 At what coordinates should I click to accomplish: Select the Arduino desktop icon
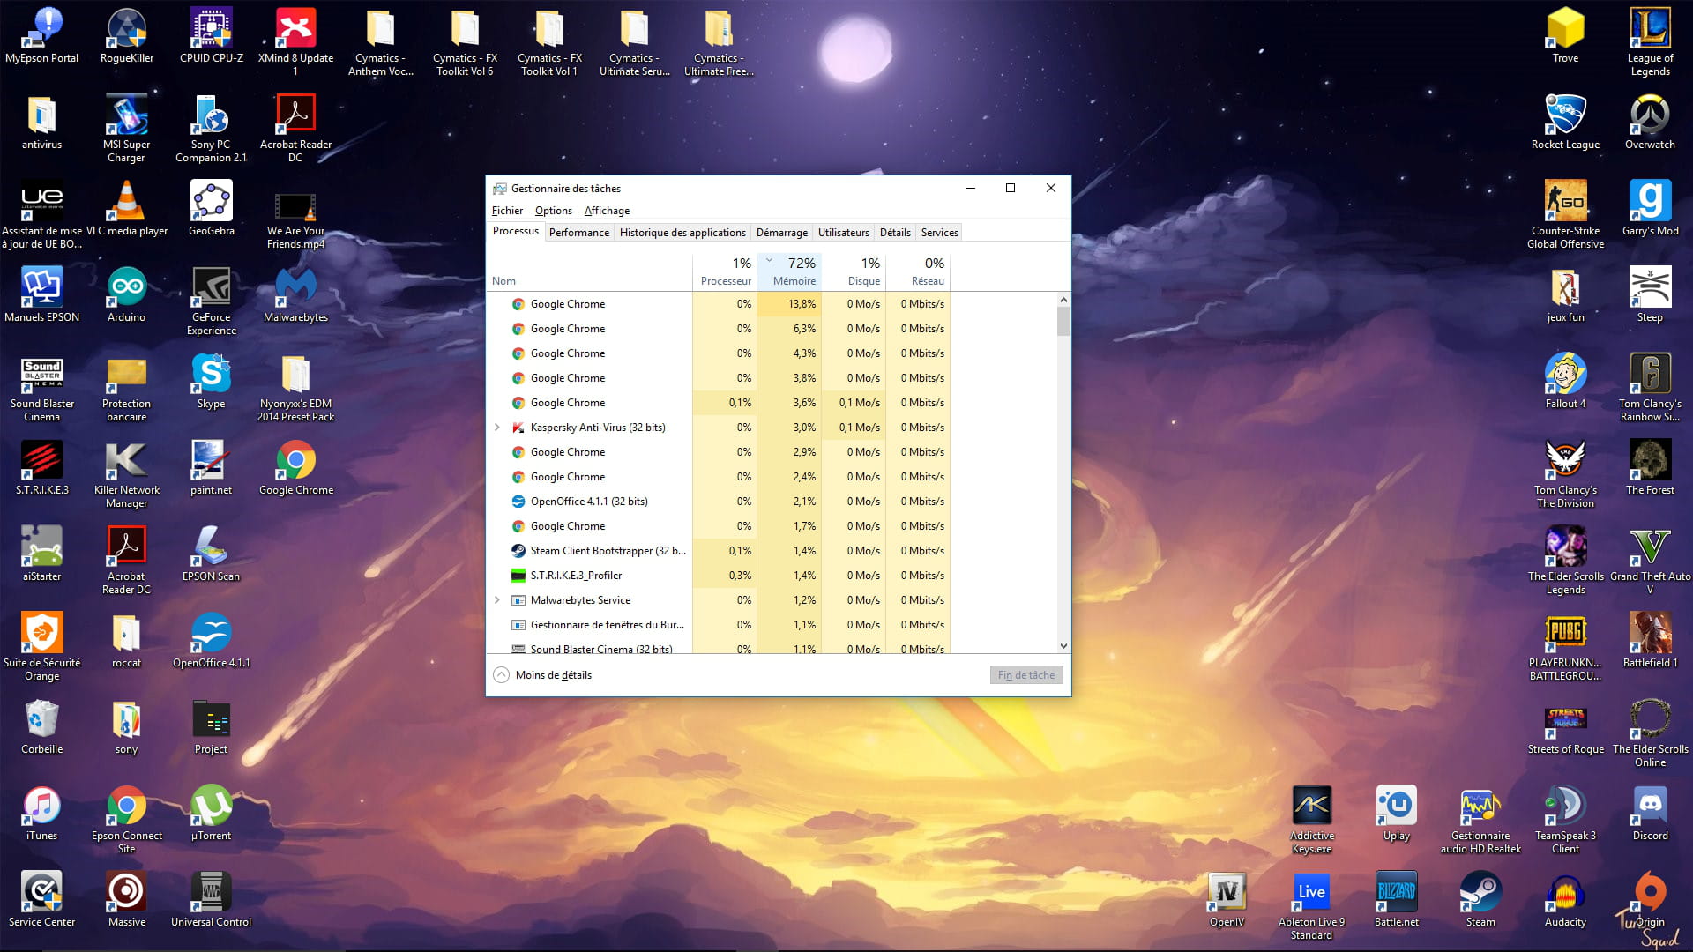126,289
